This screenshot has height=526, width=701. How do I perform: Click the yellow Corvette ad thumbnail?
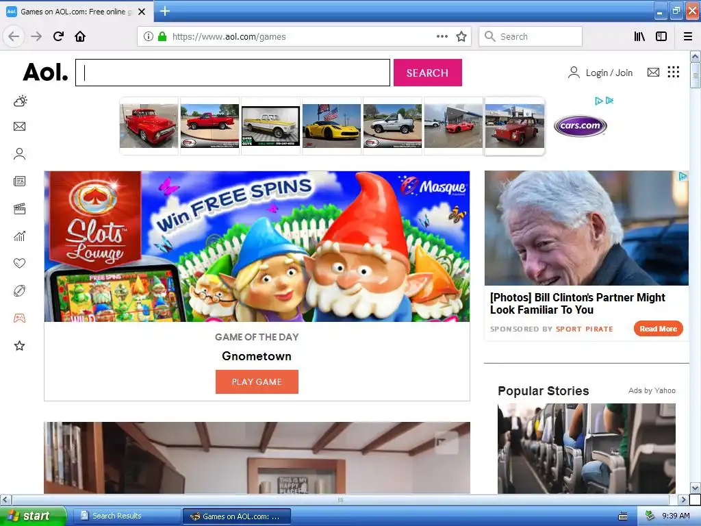331,126
